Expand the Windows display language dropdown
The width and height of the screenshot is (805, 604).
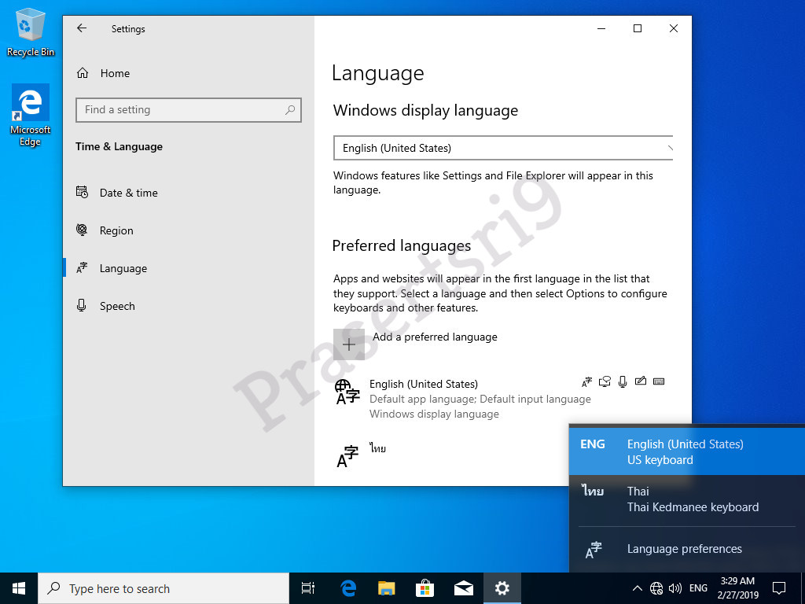tap(502, 148)
